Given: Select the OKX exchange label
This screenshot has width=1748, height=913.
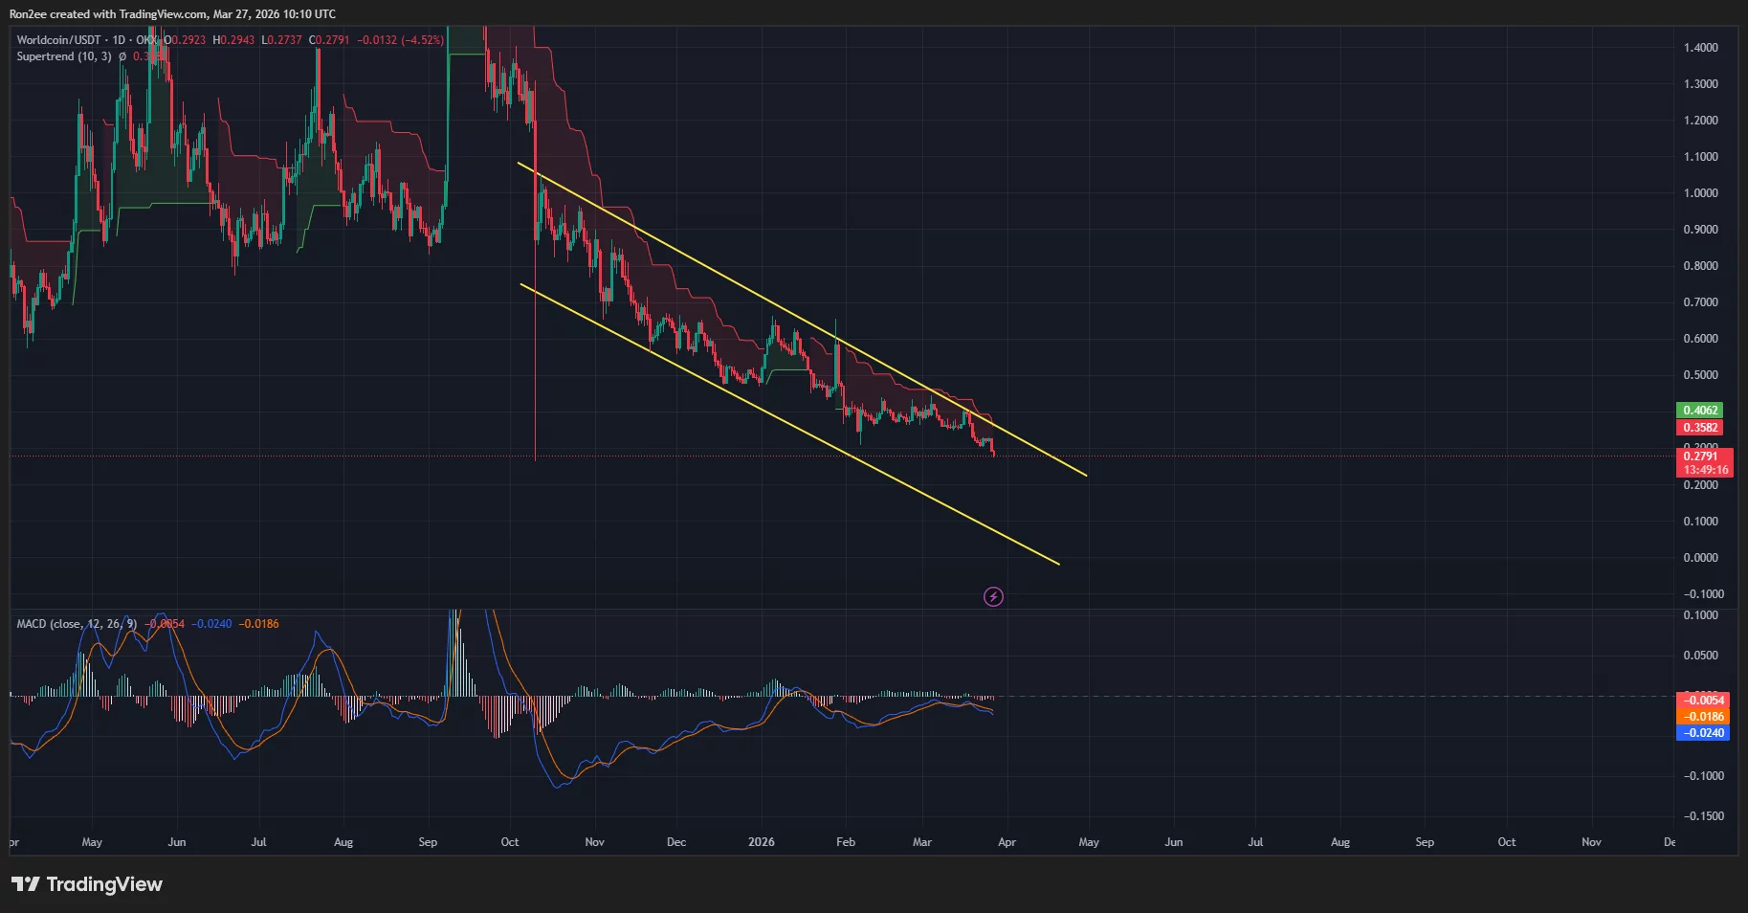Looking at the screenshot, I should (147, 41).
